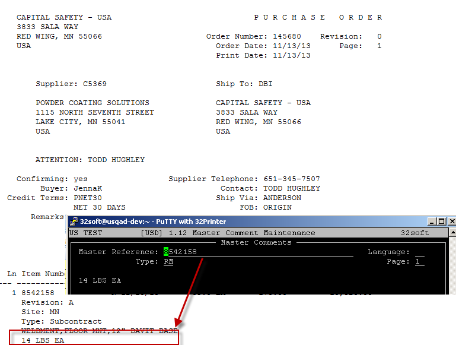
Task: Click 'RED WING, MN 55066' in Ship To address
Action: [259, 122]
